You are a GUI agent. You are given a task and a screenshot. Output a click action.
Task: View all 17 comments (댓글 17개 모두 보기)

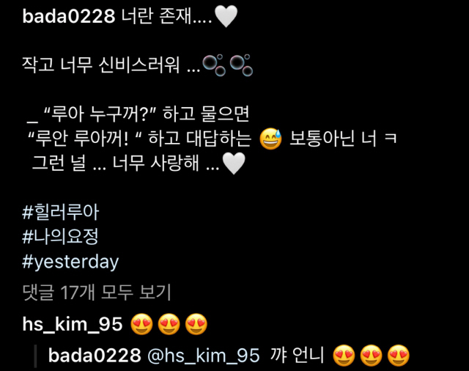click(97, 293)
